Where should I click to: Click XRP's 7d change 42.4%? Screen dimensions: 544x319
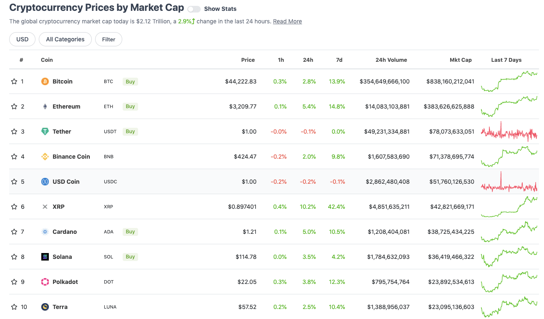[x=337, y=207]
